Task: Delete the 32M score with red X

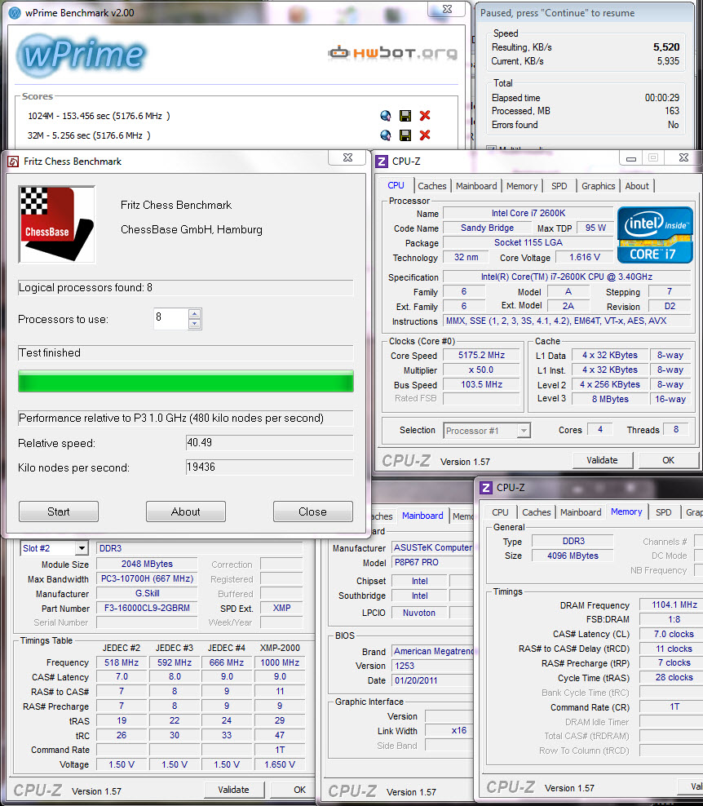Action: [x=425, y=135]
